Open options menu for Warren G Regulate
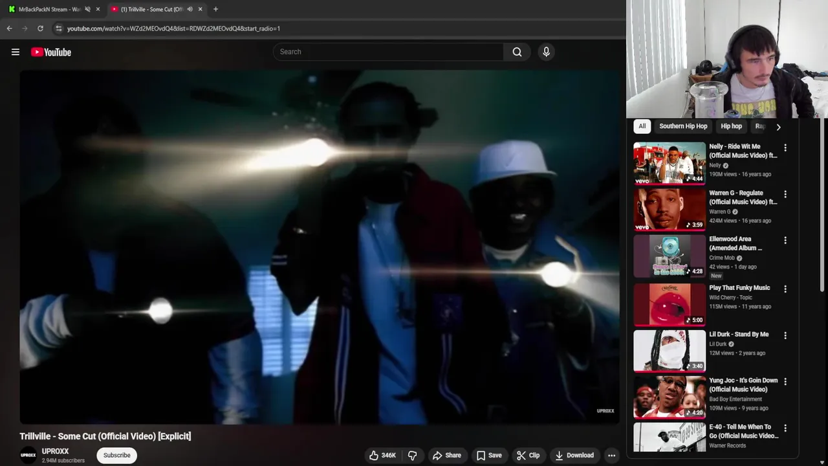828x466 pixels. (785, 194)
